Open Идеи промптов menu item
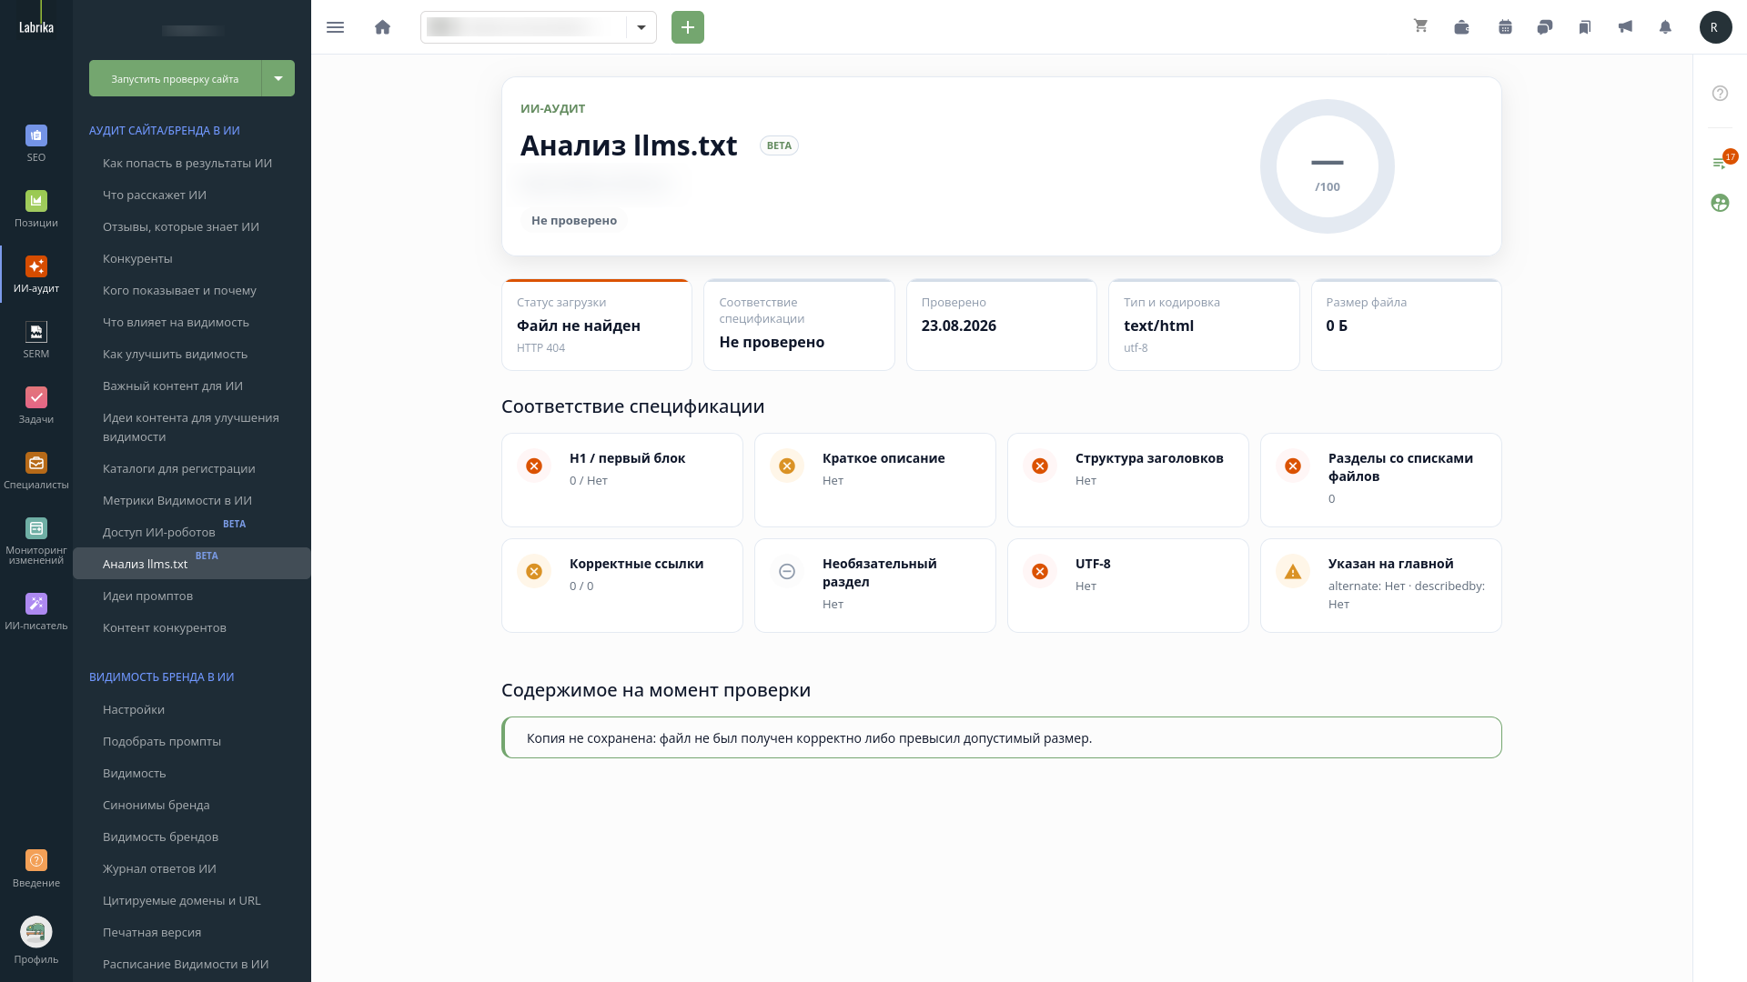Screen dimensions: 1747x982 click(147, 596)
